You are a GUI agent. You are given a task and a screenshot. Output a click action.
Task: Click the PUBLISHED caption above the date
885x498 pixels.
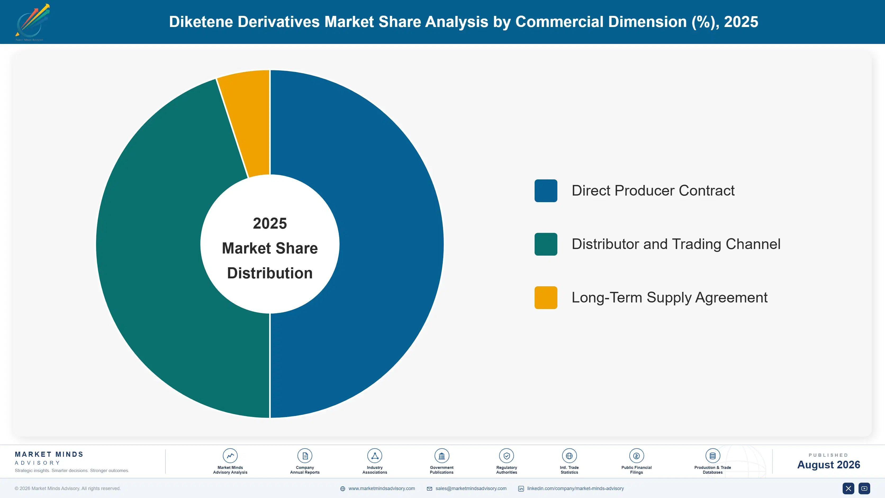pos(828,455)
